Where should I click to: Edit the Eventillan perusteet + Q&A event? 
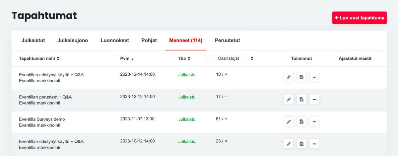tap(289, 99)
